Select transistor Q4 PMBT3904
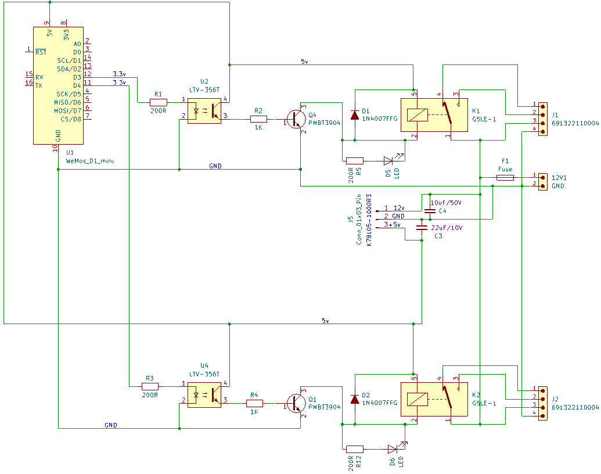Screen dimensions: 601x474 [296, 119]
